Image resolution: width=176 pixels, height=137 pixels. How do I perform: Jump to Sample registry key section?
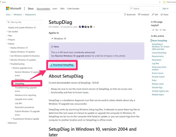coord(160,91)
